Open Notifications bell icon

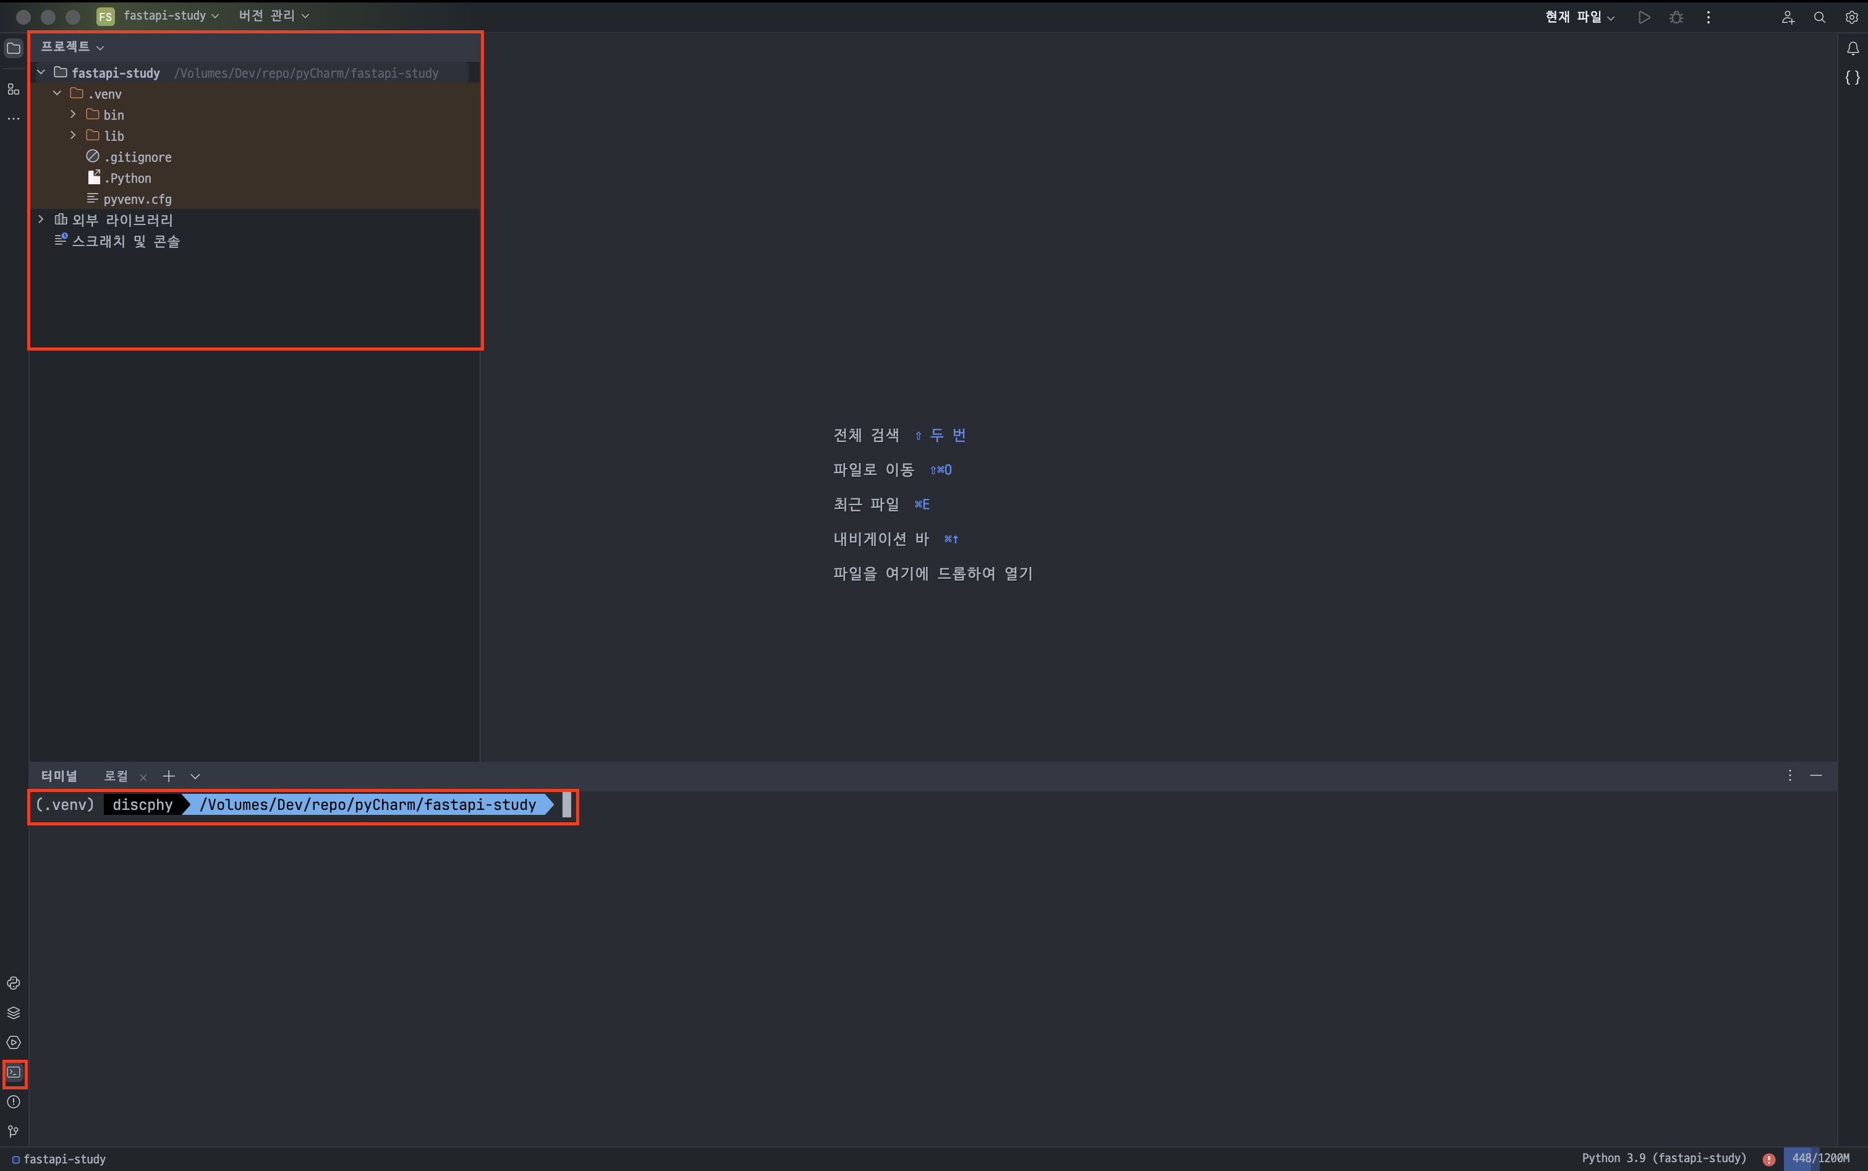click(1853, 48)
